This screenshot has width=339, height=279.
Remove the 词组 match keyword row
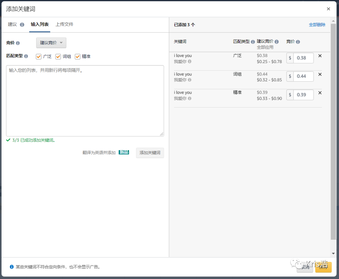coord(320,74)
